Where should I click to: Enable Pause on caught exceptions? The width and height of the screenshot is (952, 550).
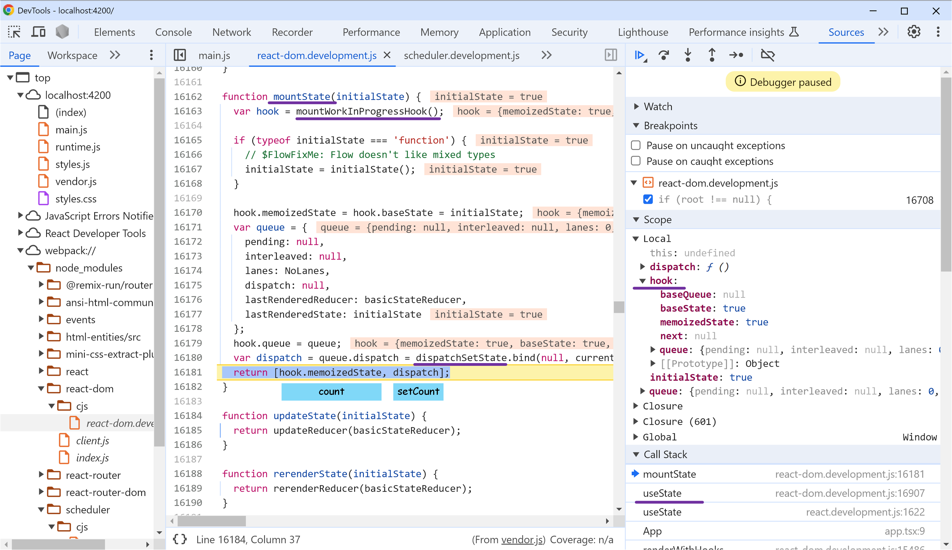point(636,161)
